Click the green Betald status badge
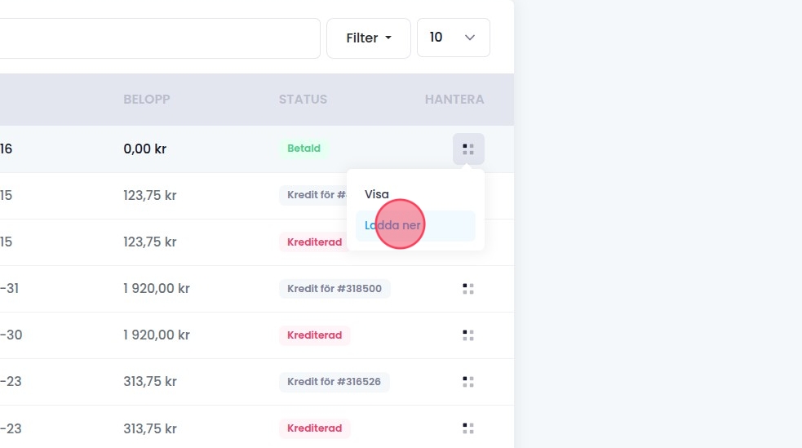This screenshot has width=802, height=448. coord(304,149)
